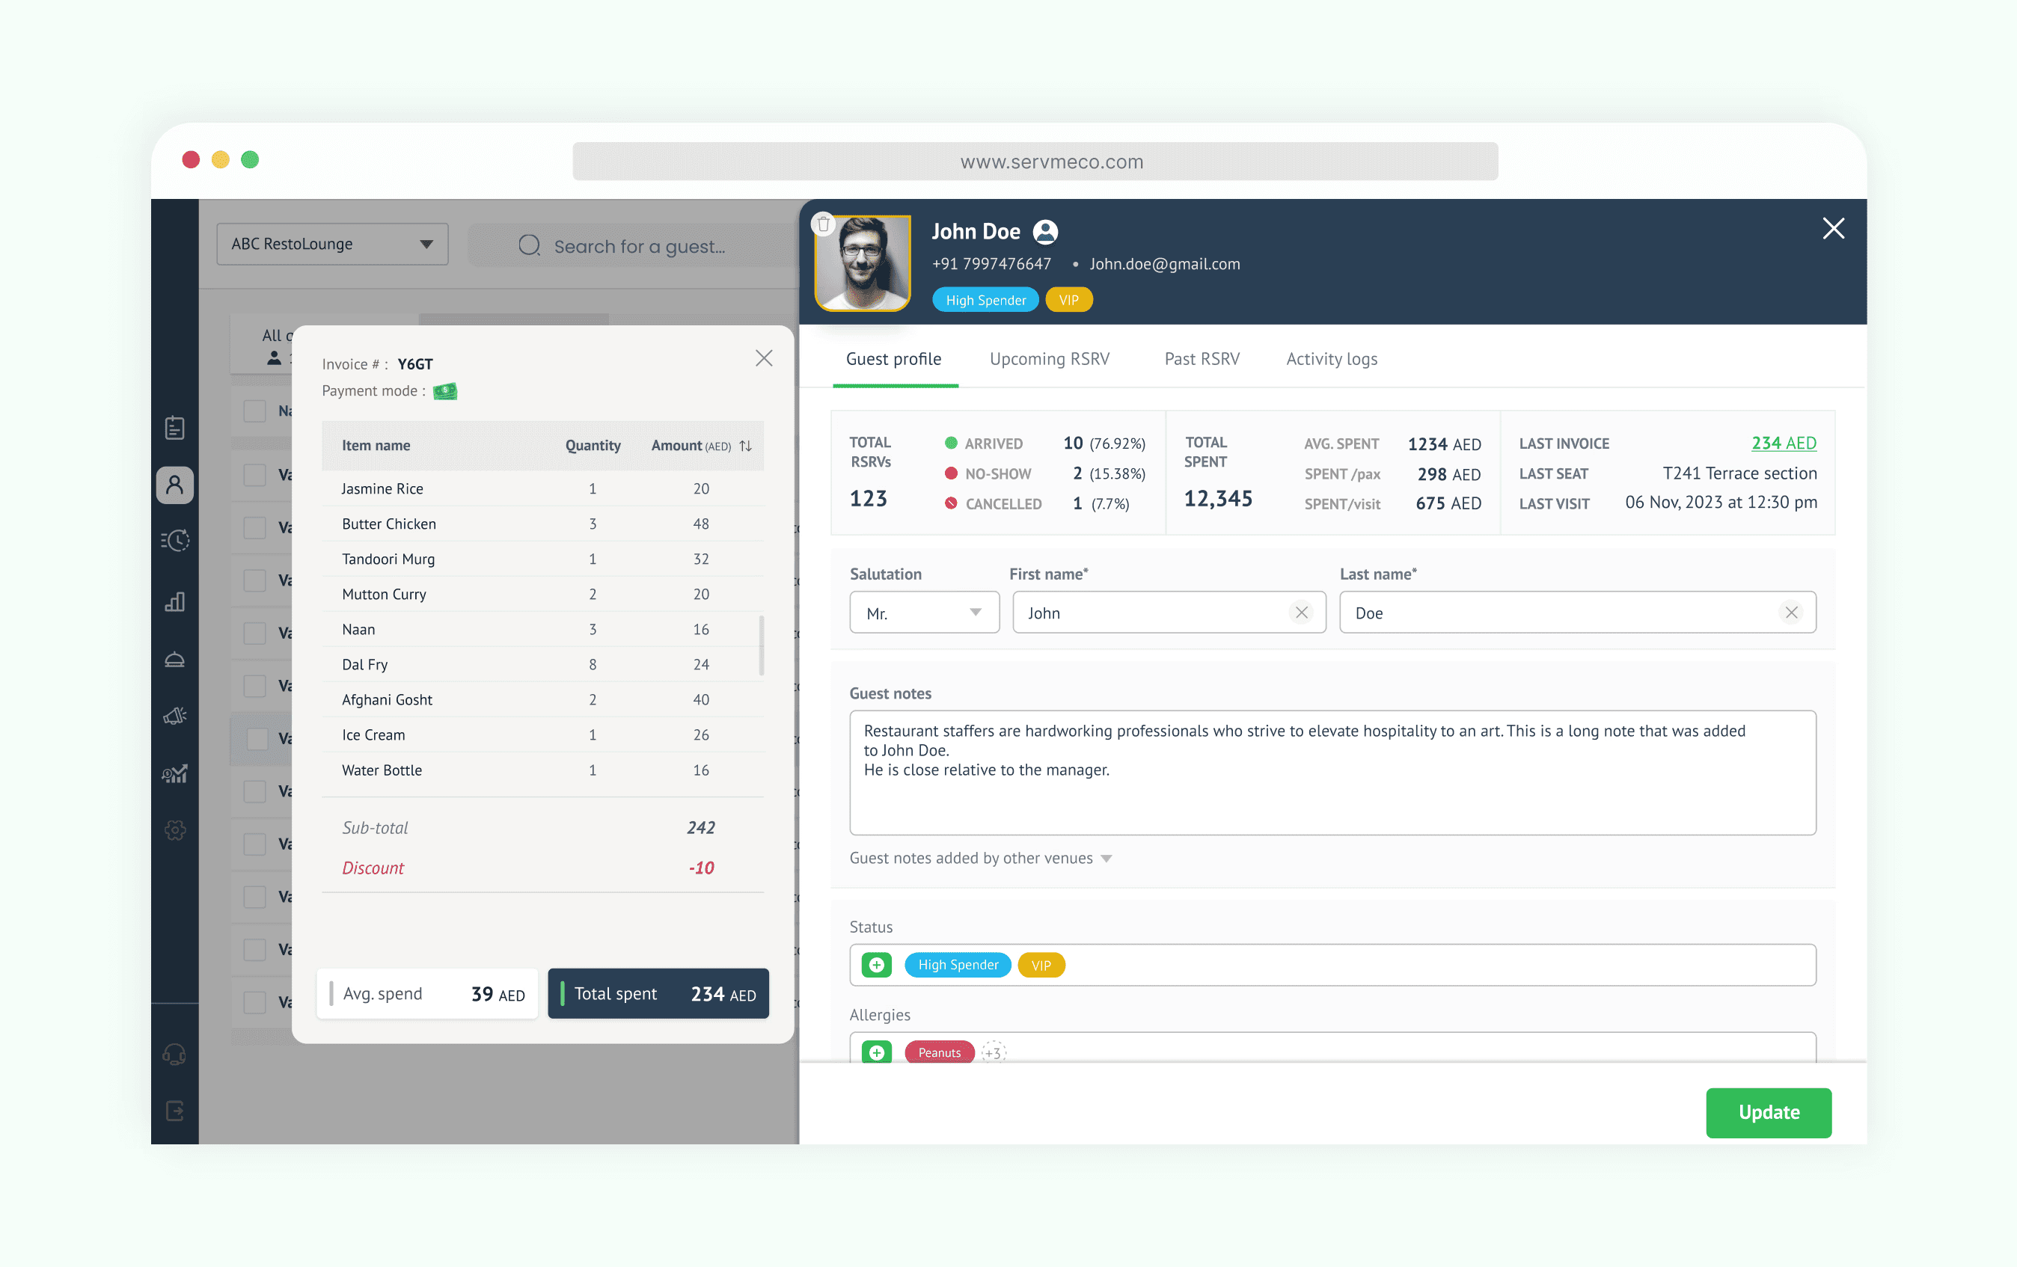Click the megaphone marketing sidebar icon
The height and width of the screenshot is (1267, 2017).
174,715
